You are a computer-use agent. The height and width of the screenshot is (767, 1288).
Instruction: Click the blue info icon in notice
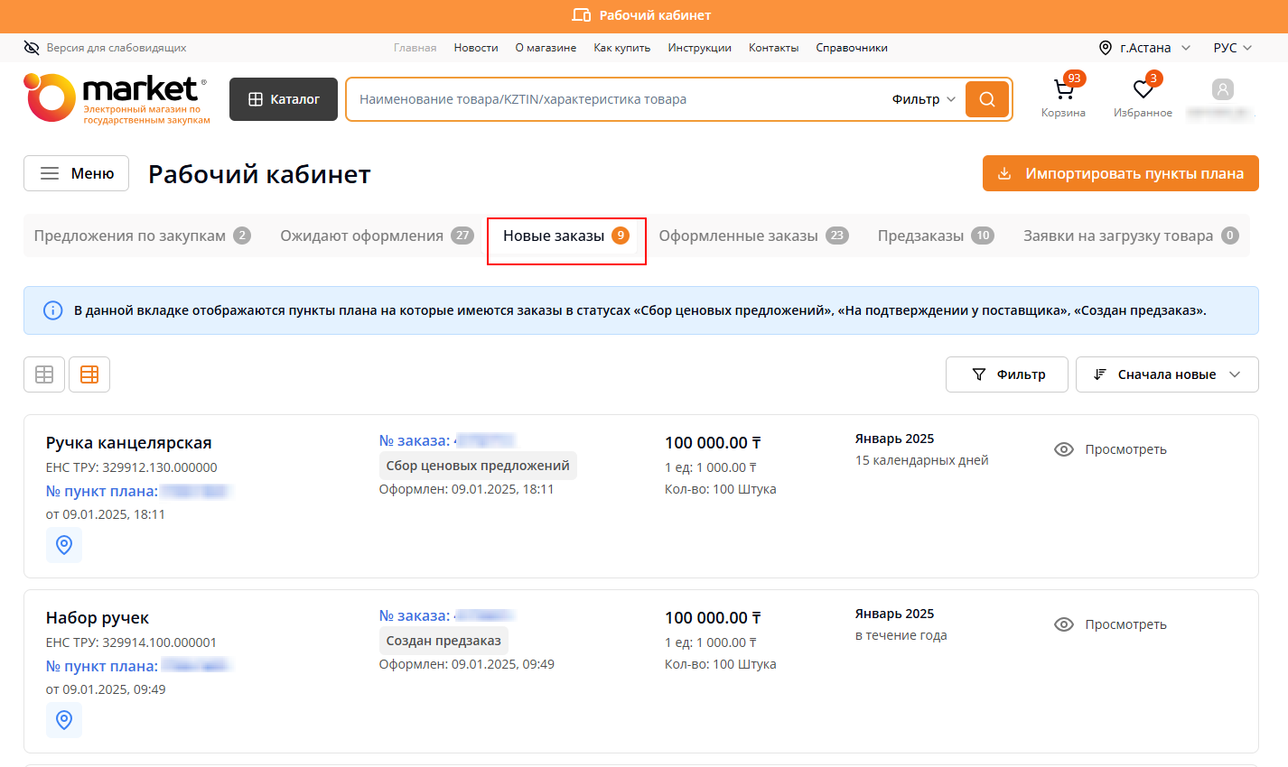click(53, 310)
